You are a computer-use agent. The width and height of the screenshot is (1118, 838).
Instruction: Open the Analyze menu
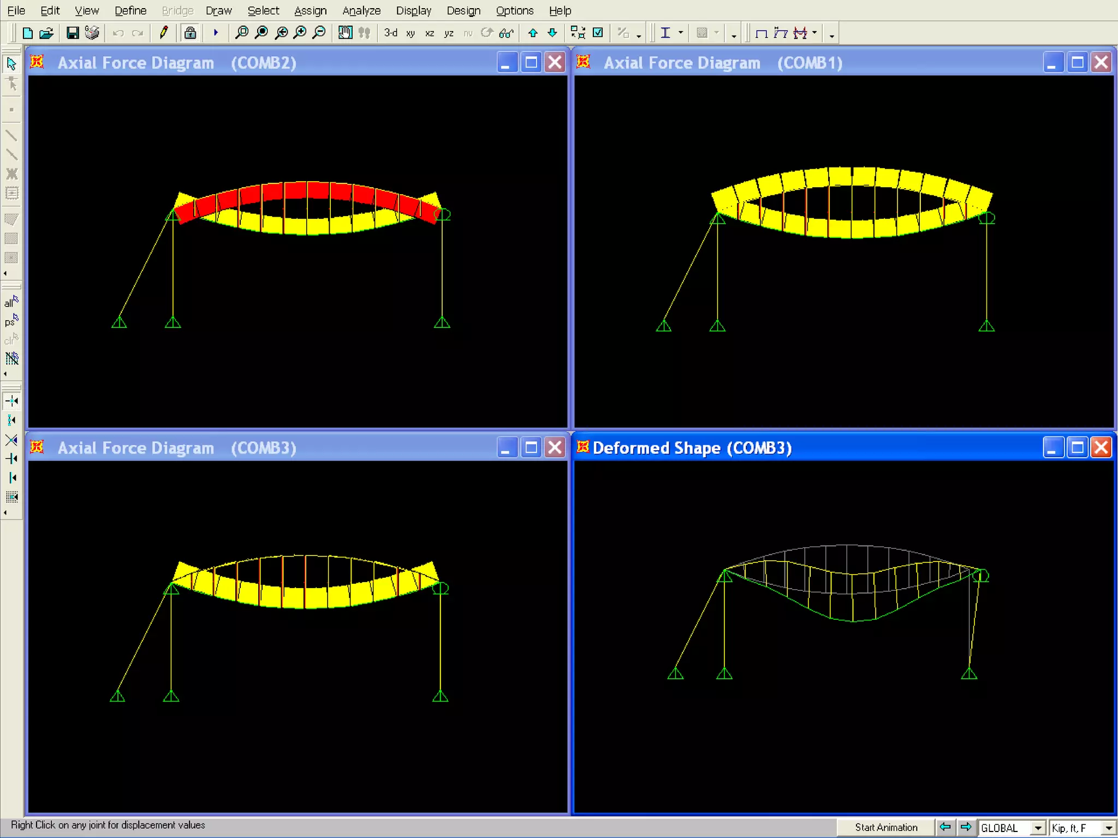(361, 11)
